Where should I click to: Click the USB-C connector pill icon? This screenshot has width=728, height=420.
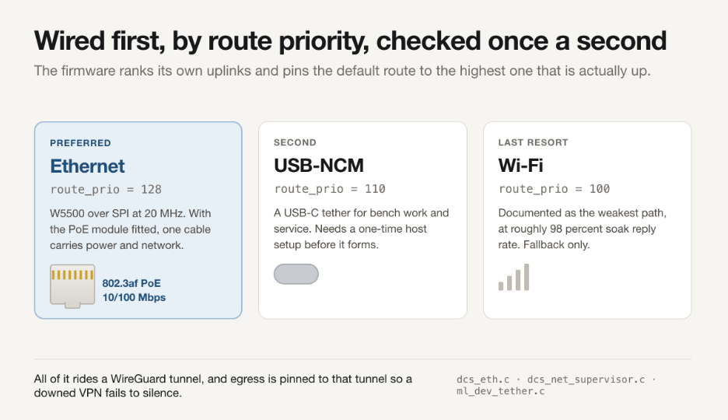[x=296, y=274]
